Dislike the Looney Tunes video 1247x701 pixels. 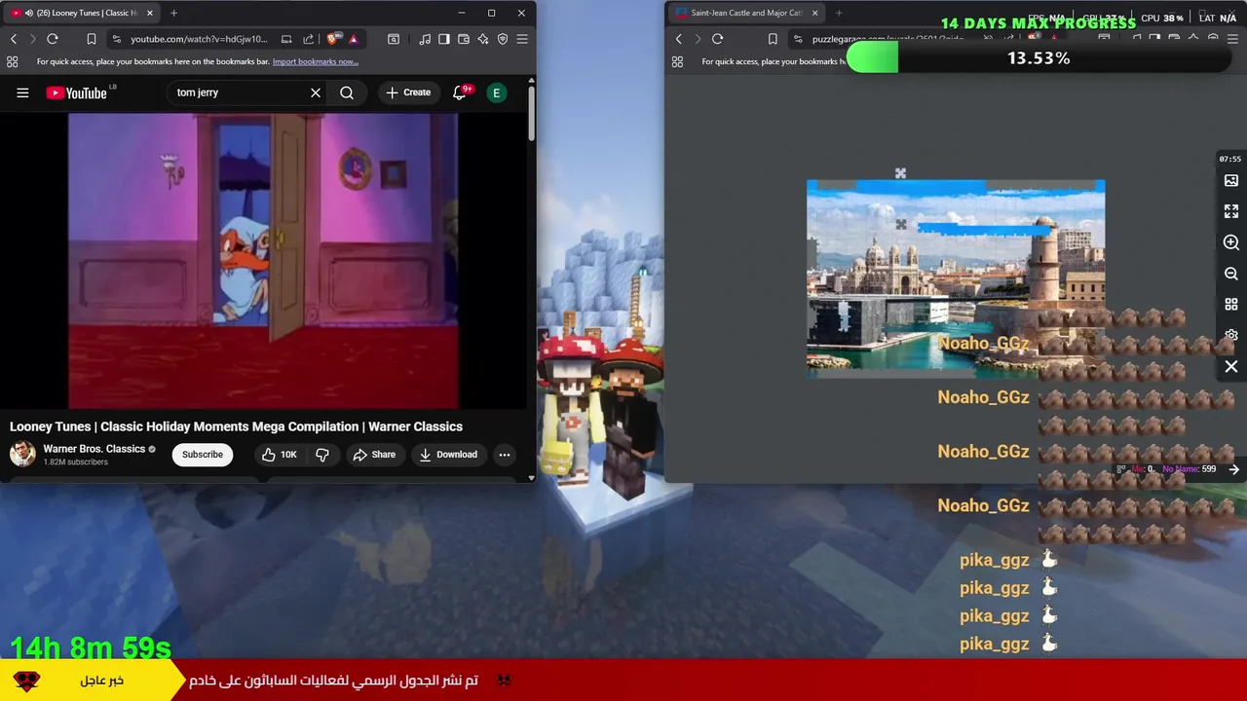(322, 455)
